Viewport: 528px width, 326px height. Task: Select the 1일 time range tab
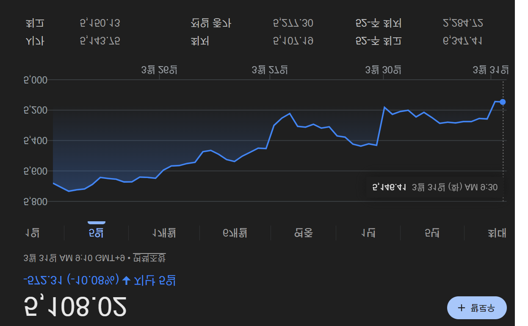32,233
